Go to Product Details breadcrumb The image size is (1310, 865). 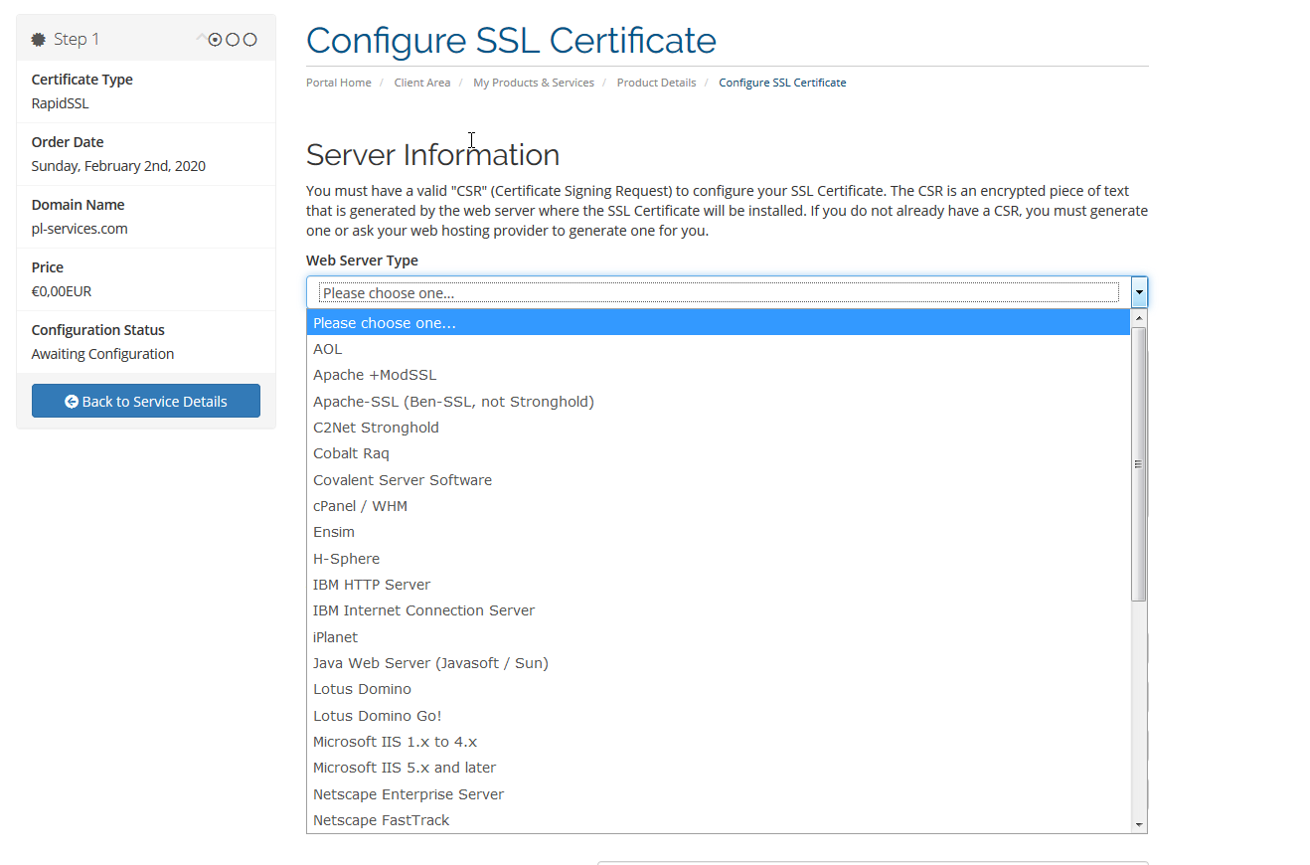pyautogui.click(x=657, y=83)
